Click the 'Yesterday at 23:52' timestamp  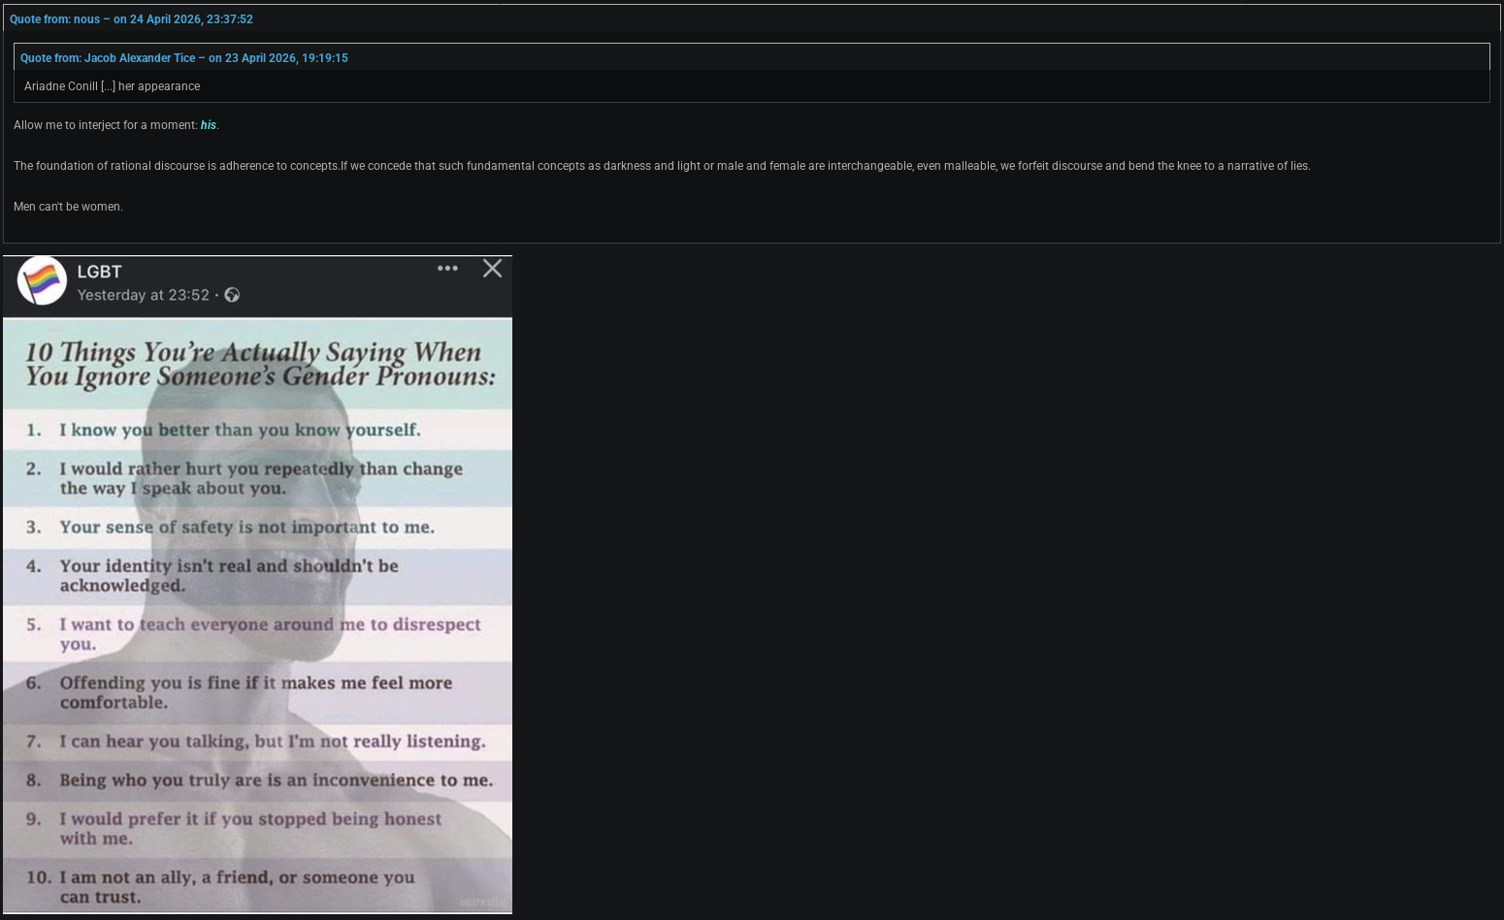[144, 295]
